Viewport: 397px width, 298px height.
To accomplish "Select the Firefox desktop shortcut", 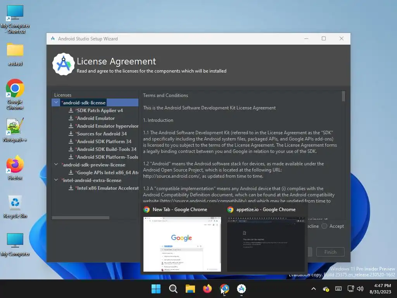I will tap(15, 168).
